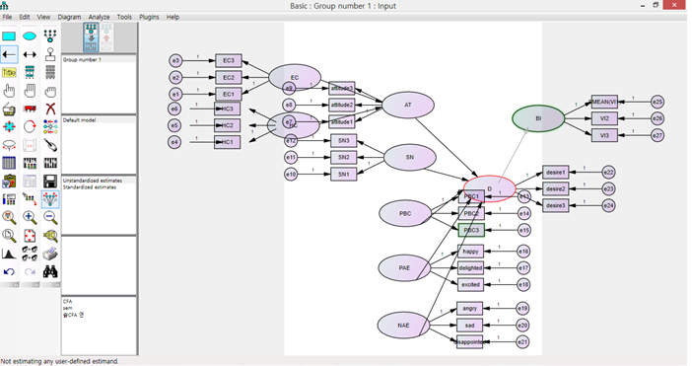The width and height of the screenshot is (692, 366).
Task: Choose the Link selected objects tool
Action: tap(30, 254)
